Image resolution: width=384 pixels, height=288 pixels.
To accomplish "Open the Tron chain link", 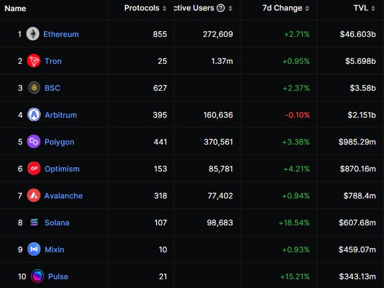I will click(53, 61).
